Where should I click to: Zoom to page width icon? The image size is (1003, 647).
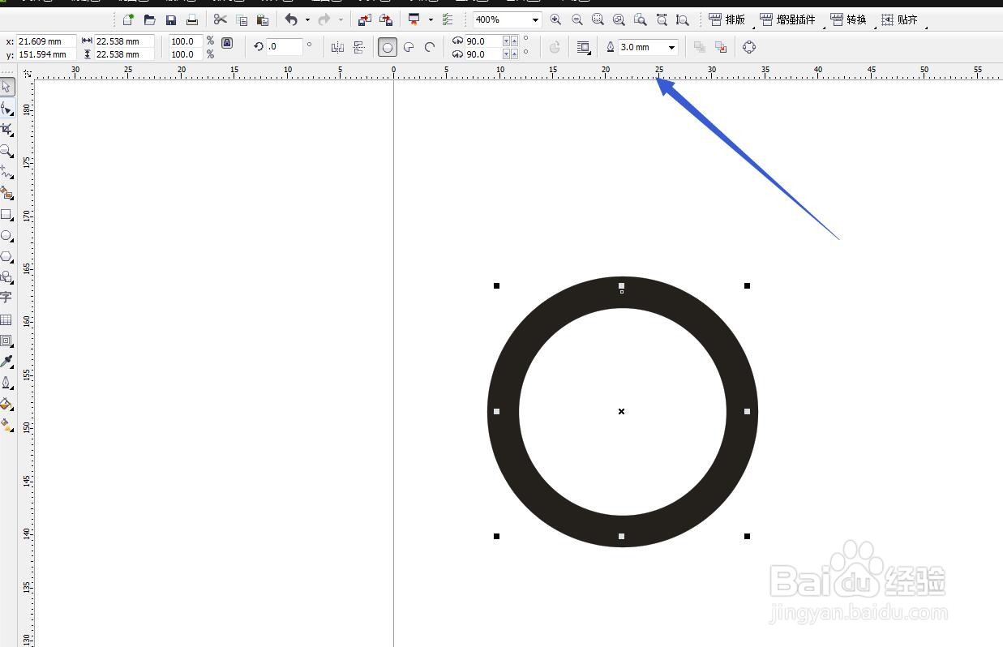click(x=662, y=19)
